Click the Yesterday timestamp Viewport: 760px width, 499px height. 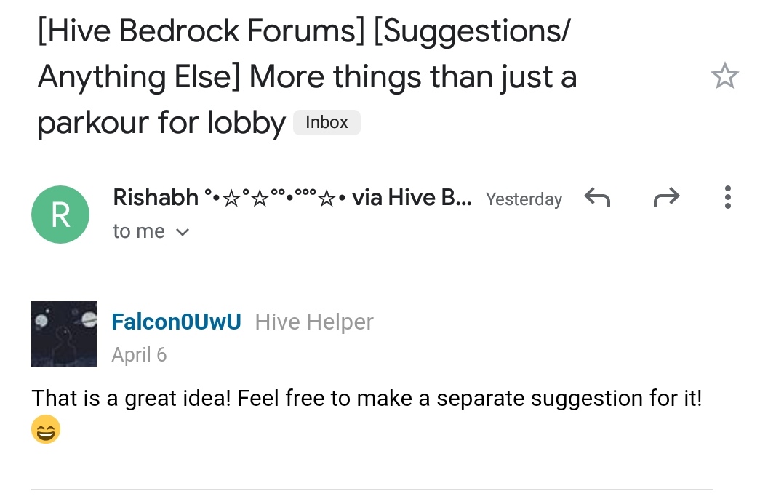(x=524, y=199)
